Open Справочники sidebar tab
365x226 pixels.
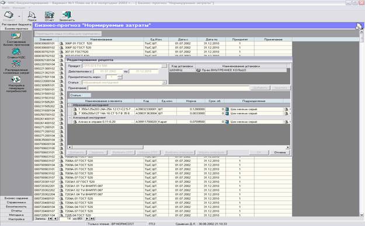16,202
